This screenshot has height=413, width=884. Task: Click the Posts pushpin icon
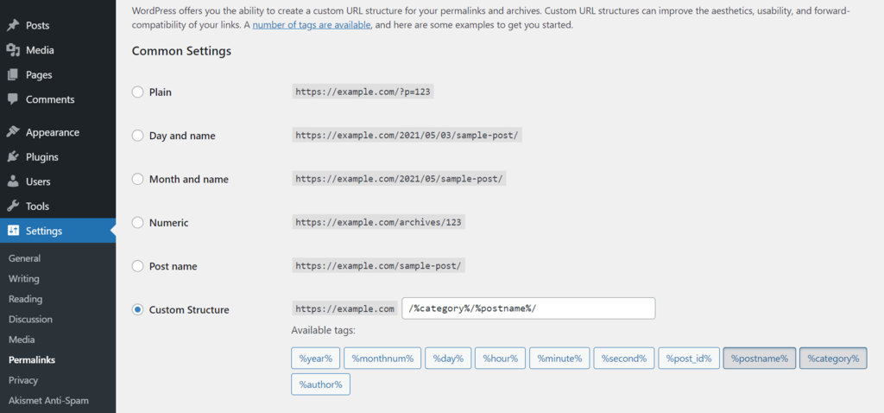14,25
